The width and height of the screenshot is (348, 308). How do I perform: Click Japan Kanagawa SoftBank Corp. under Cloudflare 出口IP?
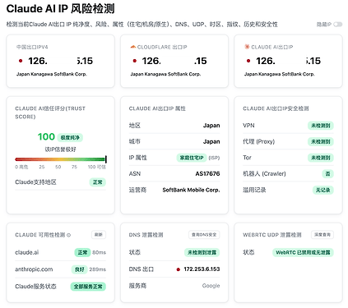(165, 74)
